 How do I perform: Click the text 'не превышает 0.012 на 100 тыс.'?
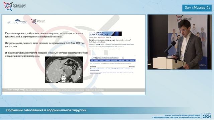click(67, 43)
